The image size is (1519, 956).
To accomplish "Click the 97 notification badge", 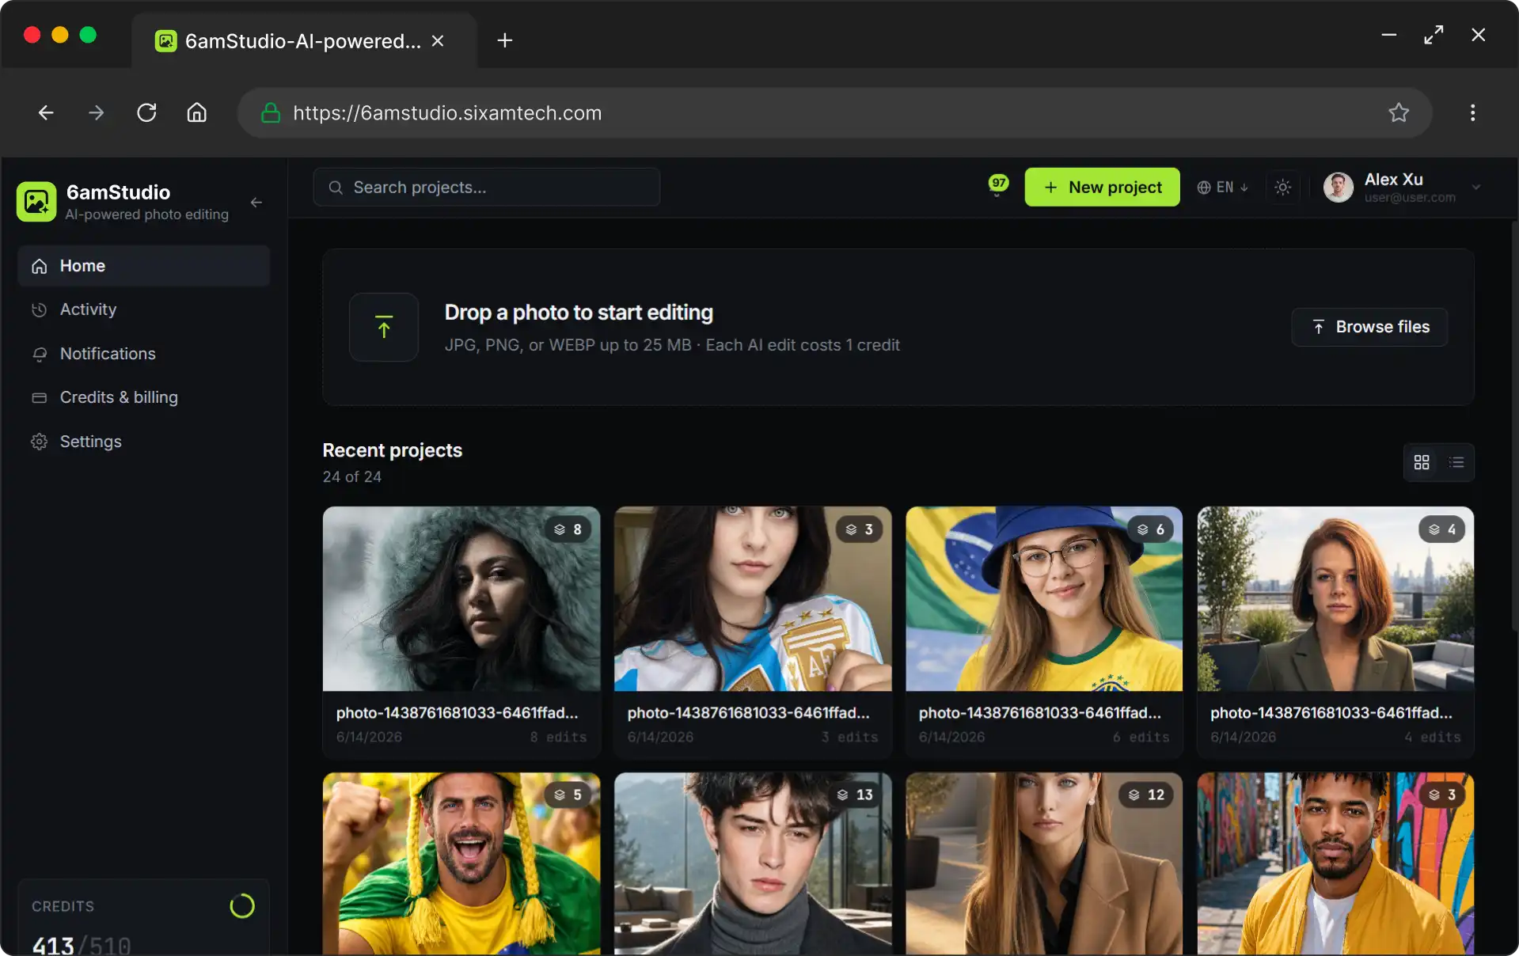I will coord(999,184).
